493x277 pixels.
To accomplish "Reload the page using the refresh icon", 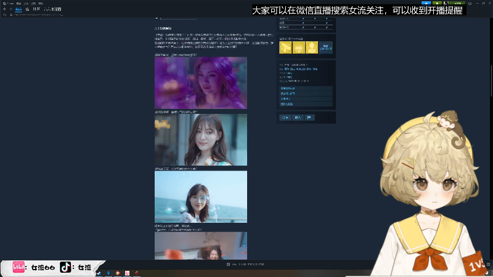I will click(5, 14).
